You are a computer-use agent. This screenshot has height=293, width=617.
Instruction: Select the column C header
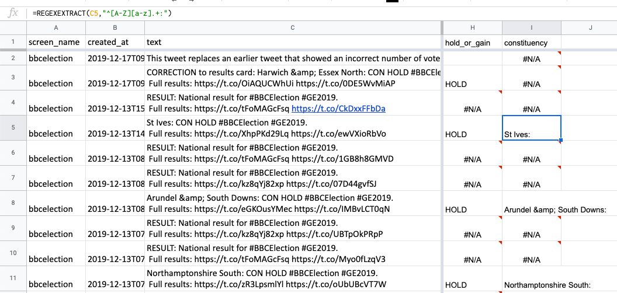coord(292,27)
